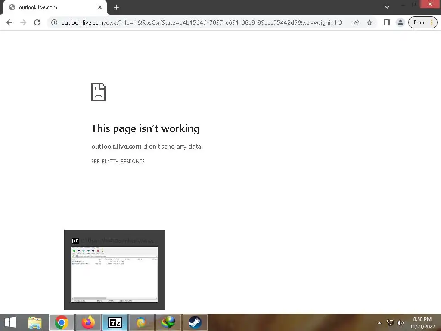Open the clock showing 8:50 PM

click(x=422, y=323)
